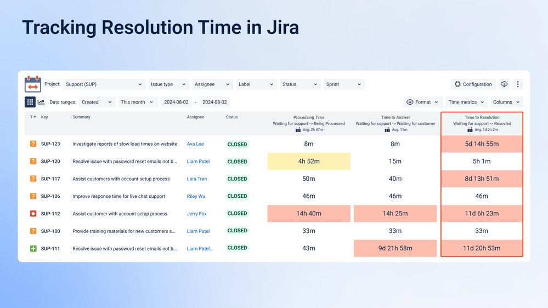Image resolution: width=548 pixels, height=308 pixels.
Task: Open Liam Patel link in SUP-120 row
Action: [x=198, y=161]
